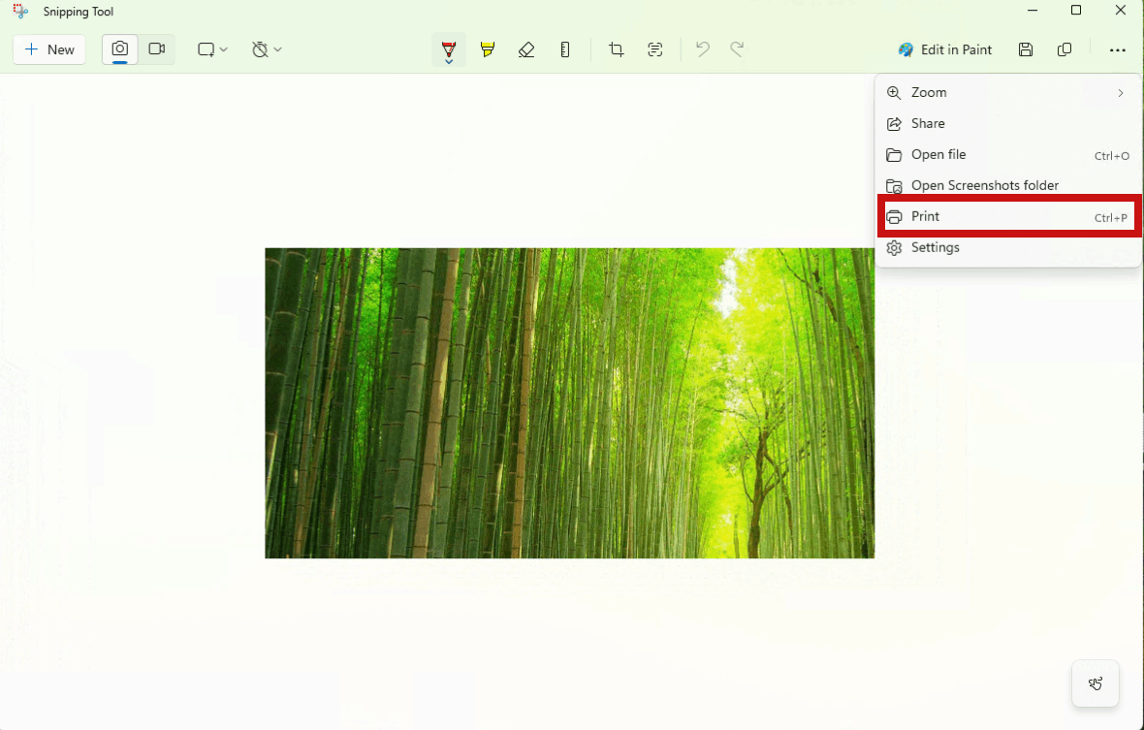Pick the eraser tool
The width and height of the screenshot is (1144, 730).
coord(526,48)
